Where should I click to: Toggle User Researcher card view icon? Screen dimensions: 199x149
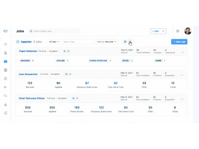pyautogui.click(x=66, y=74)
